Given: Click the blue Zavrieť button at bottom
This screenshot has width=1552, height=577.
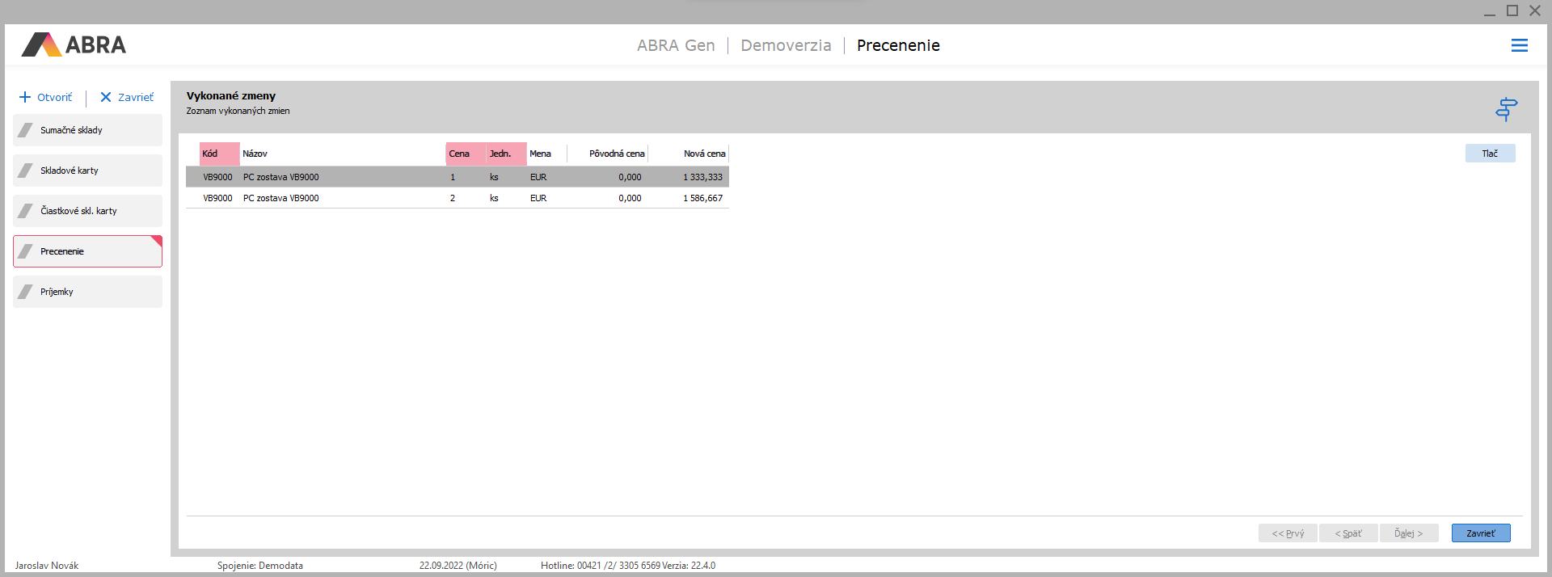Looking at the screenshot, I should tap(1480, 533).
